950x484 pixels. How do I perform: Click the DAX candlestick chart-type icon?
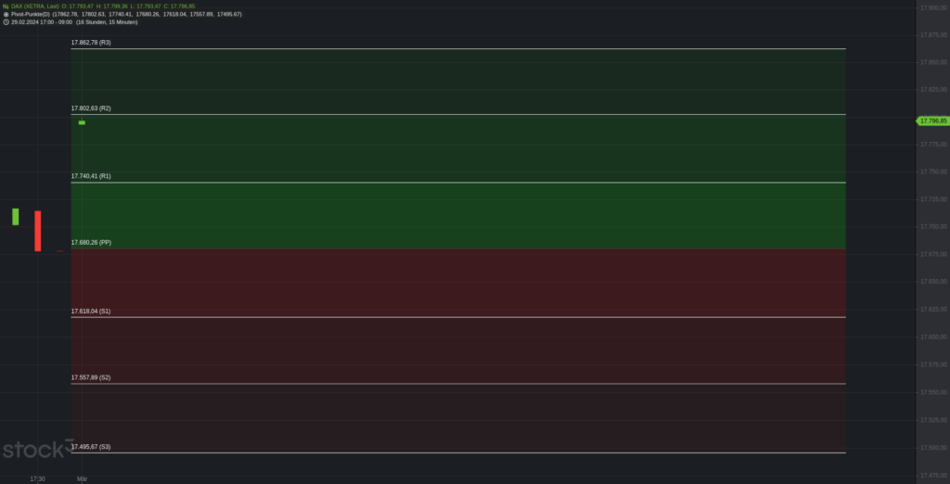(6, 6)
